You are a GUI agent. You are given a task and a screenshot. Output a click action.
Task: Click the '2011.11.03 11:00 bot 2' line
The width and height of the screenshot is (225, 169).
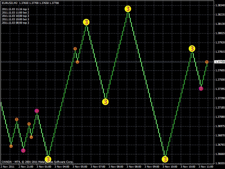[x=15, y=13]
